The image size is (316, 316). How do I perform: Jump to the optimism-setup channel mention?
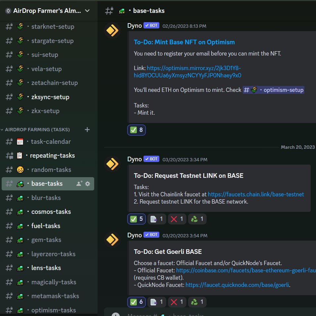tap(273, 90)
